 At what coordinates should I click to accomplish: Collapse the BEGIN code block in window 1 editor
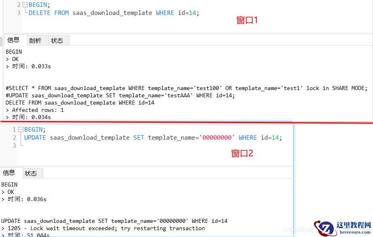click(x=25, y=5)
